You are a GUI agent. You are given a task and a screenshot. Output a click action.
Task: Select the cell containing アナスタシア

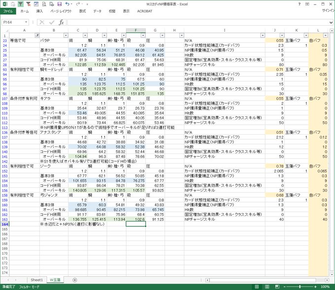pos(54,132)
